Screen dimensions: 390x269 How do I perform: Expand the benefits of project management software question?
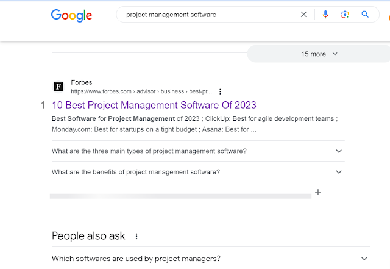(339, 172)
